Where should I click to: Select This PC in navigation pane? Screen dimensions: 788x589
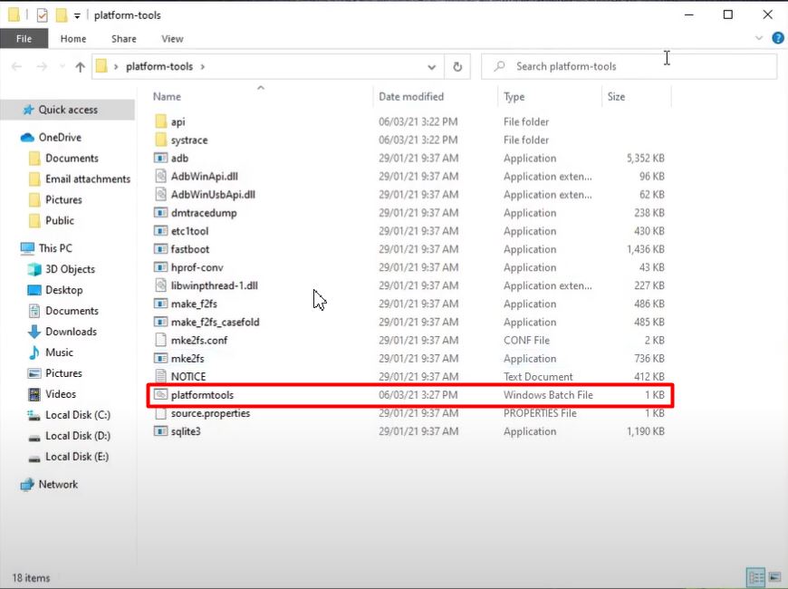click(x=55, y=248)
